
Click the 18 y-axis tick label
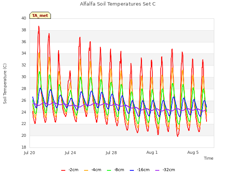click(x=24, y=147)
